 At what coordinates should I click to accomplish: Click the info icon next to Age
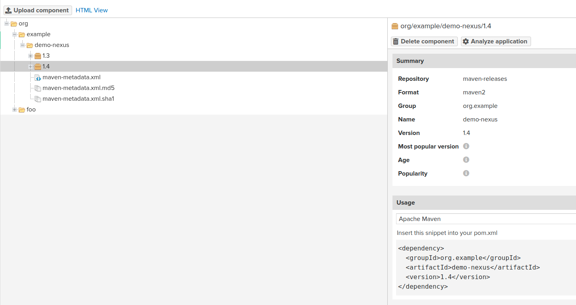point(466,160)
